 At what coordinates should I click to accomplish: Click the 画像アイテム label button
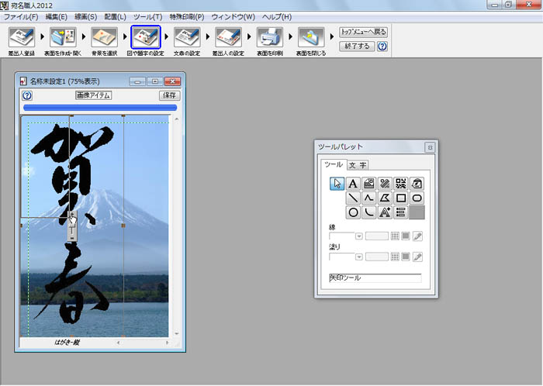click(93, 95)
